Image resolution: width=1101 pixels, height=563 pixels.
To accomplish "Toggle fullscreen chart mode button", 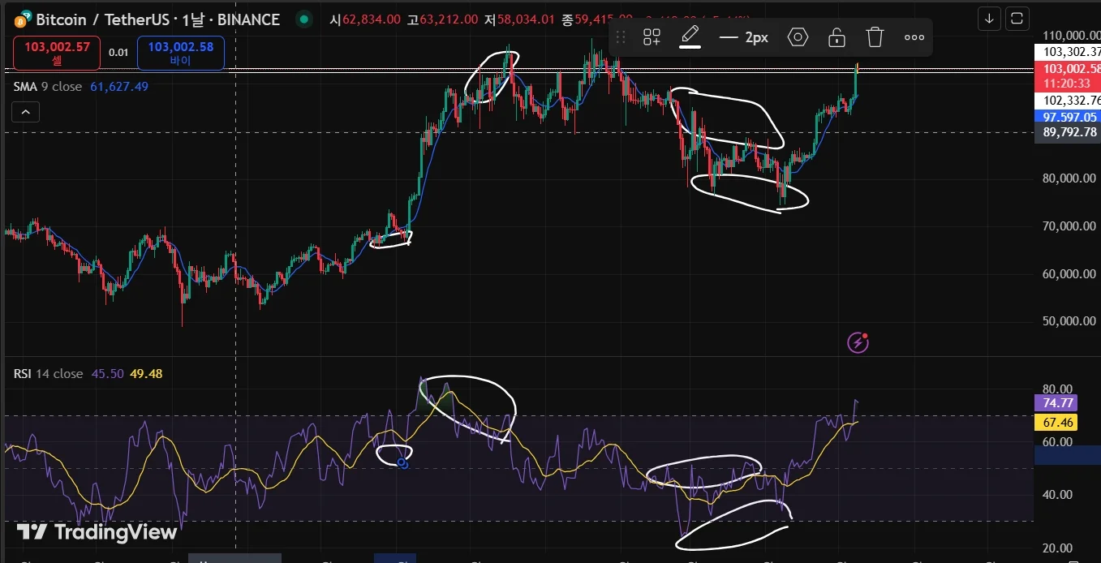I will coord(1017,18).
